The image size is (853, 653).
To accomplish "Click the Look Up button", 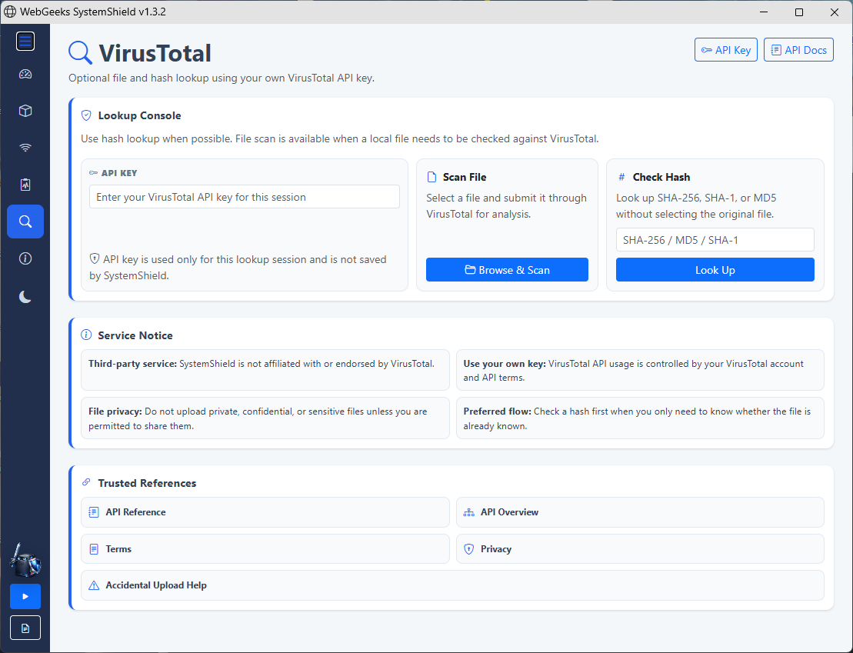I will pos(715,270).
